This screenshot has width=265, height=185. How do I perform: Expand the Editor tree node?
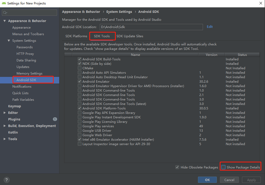tap(4, 113)
